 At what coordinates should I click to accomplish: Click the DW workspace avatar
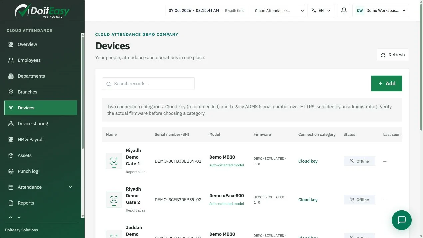click(x=360, y=11)
